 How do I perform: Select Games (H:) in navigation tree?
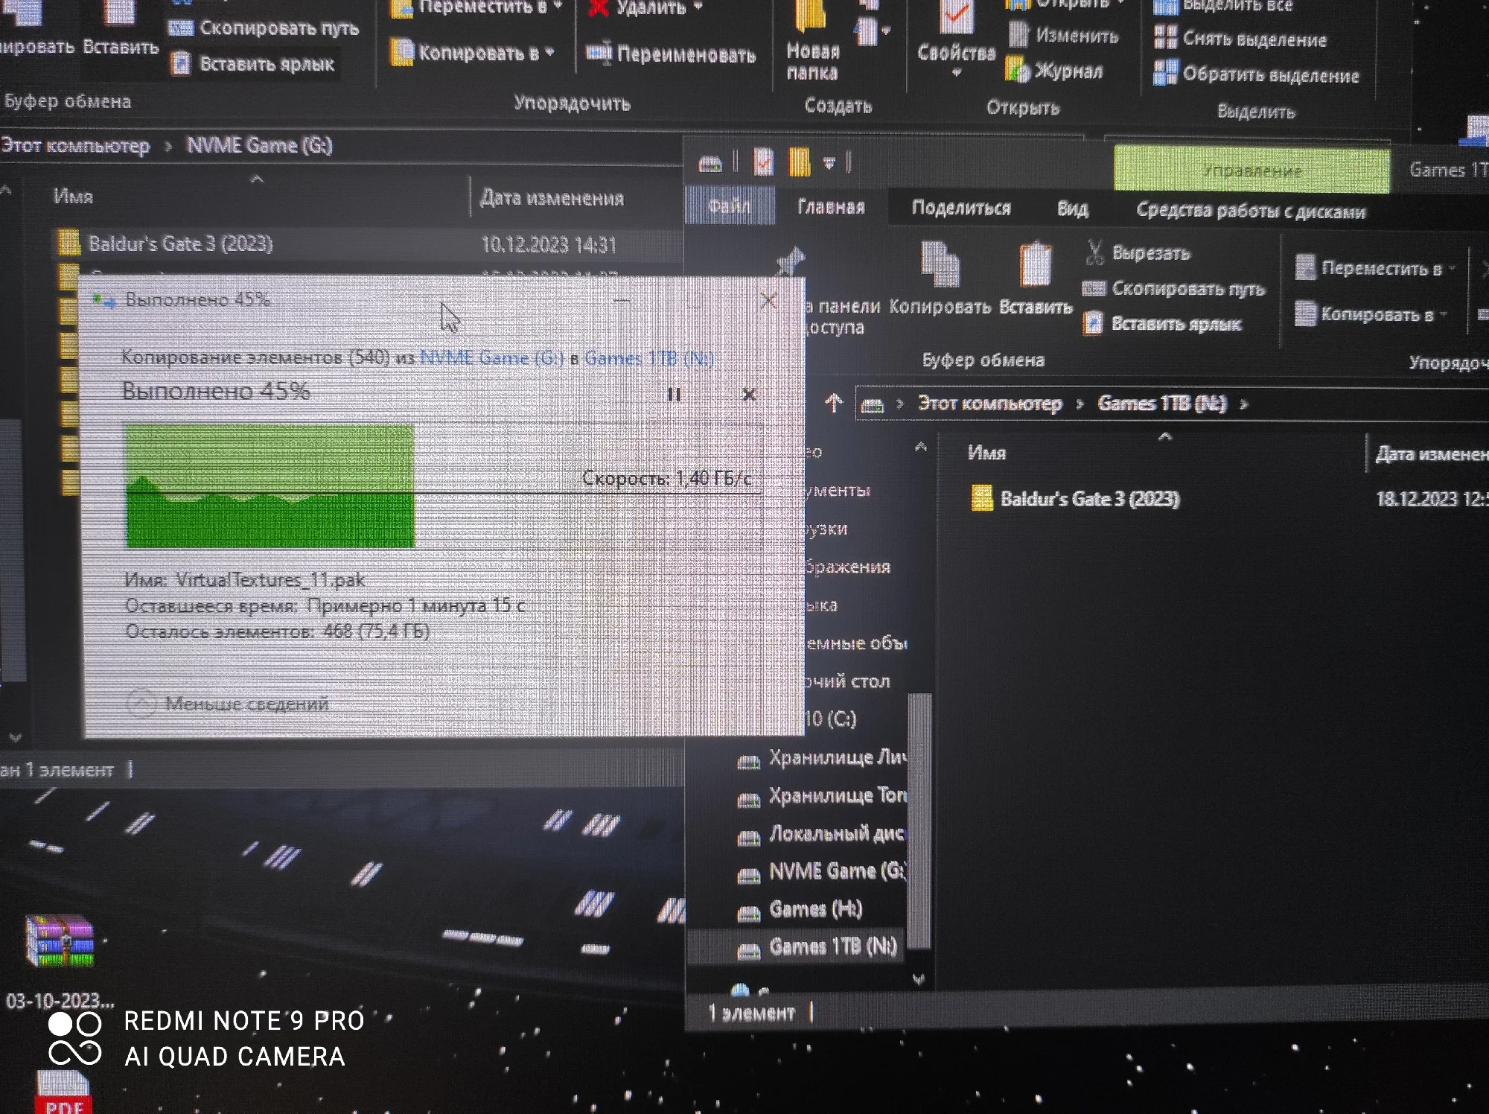814,909
